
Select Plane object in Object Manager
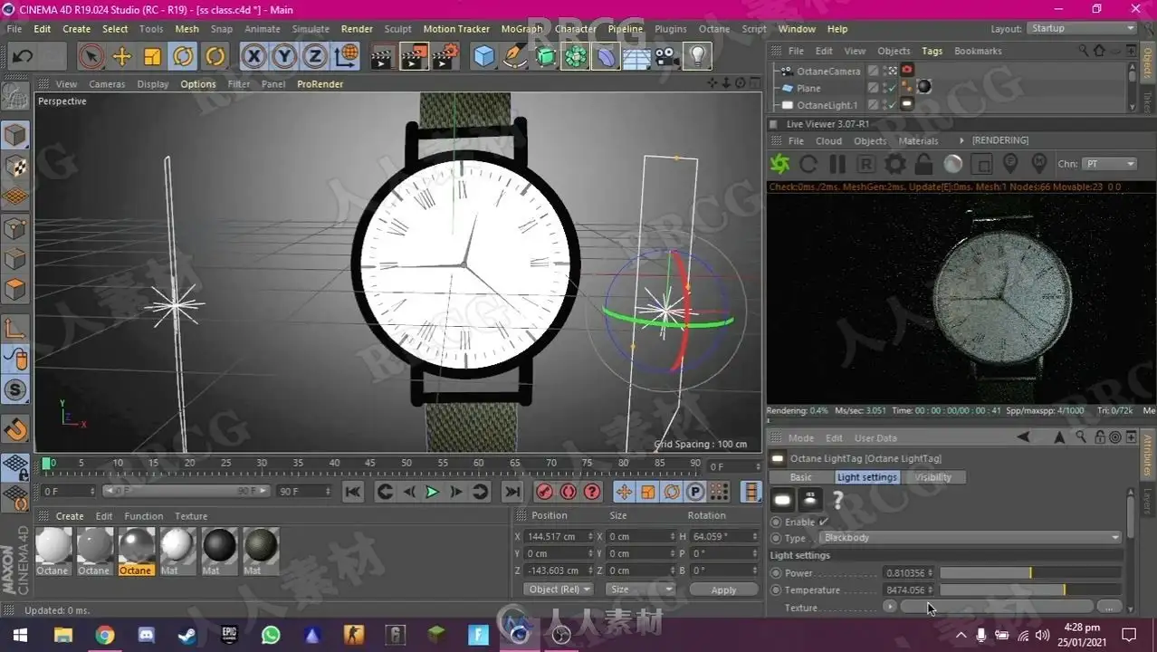pos(808,89)
